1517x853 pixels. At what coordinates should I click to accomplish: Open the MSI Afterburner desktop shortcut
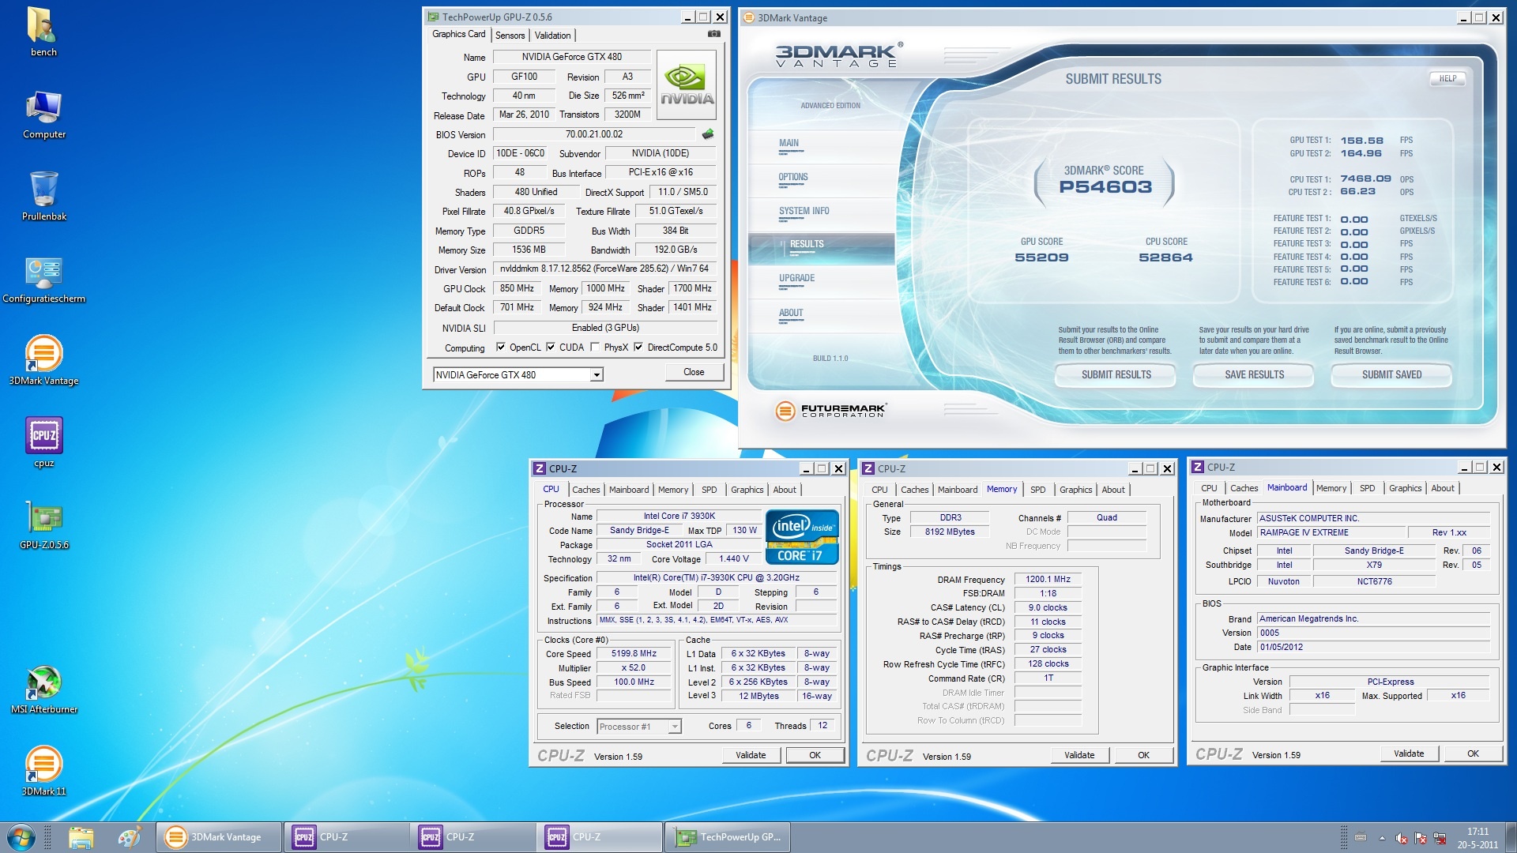click(x=44, y=682)
